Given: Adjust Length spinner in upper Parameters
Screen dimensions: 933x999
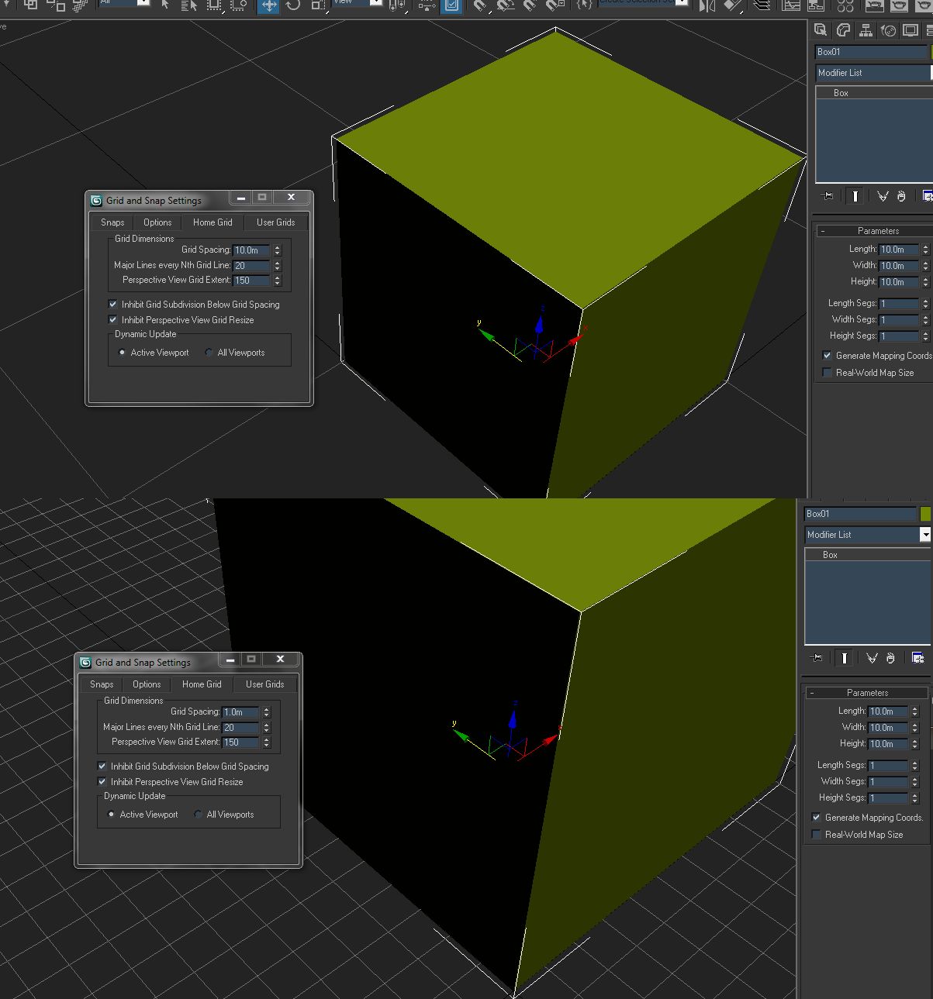Looking at the screenshot, I should pyautogui.click(x=924, y=250).
